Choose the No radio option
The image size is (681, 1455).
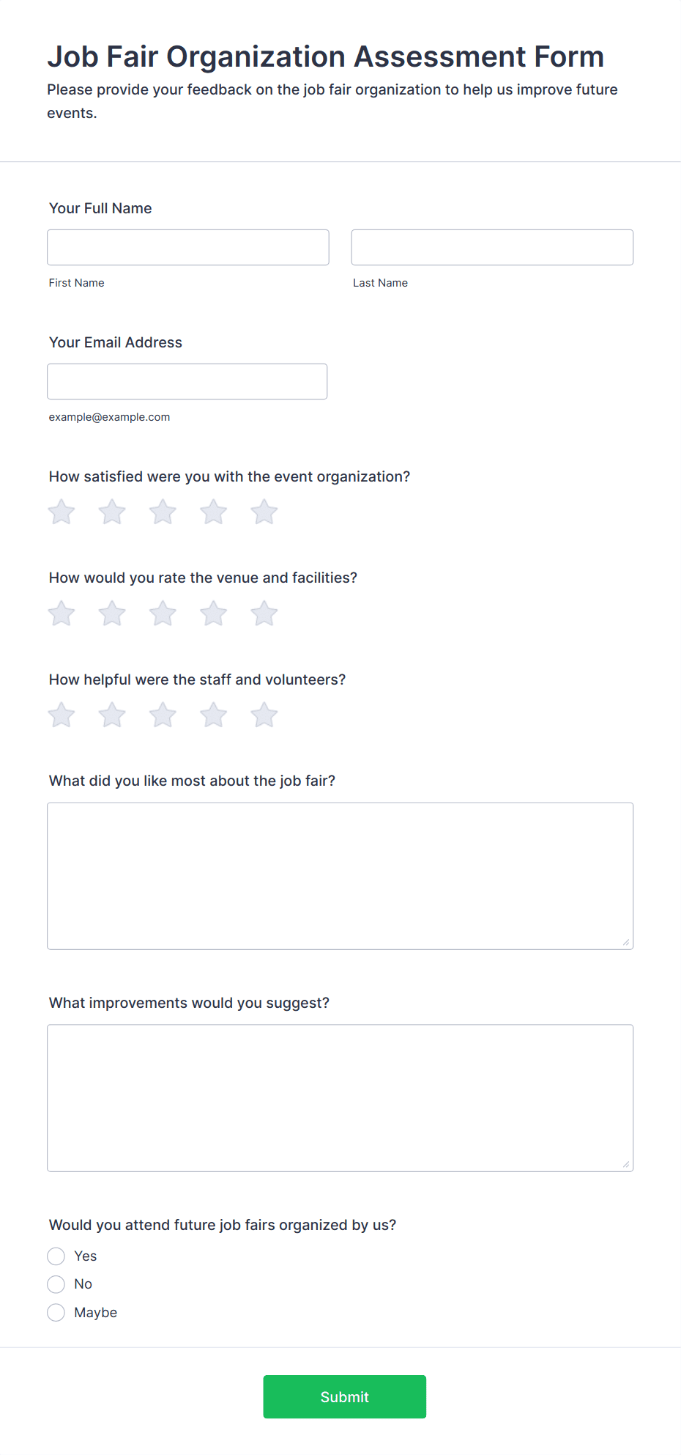coord(56,1284)
